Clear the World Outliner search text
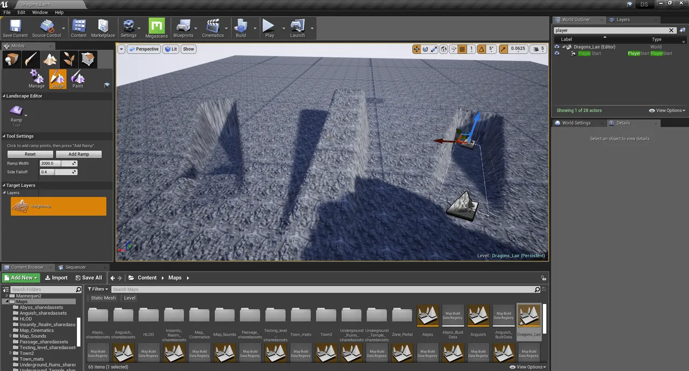This screenshot has width=689, height=371. coord(671,31)
